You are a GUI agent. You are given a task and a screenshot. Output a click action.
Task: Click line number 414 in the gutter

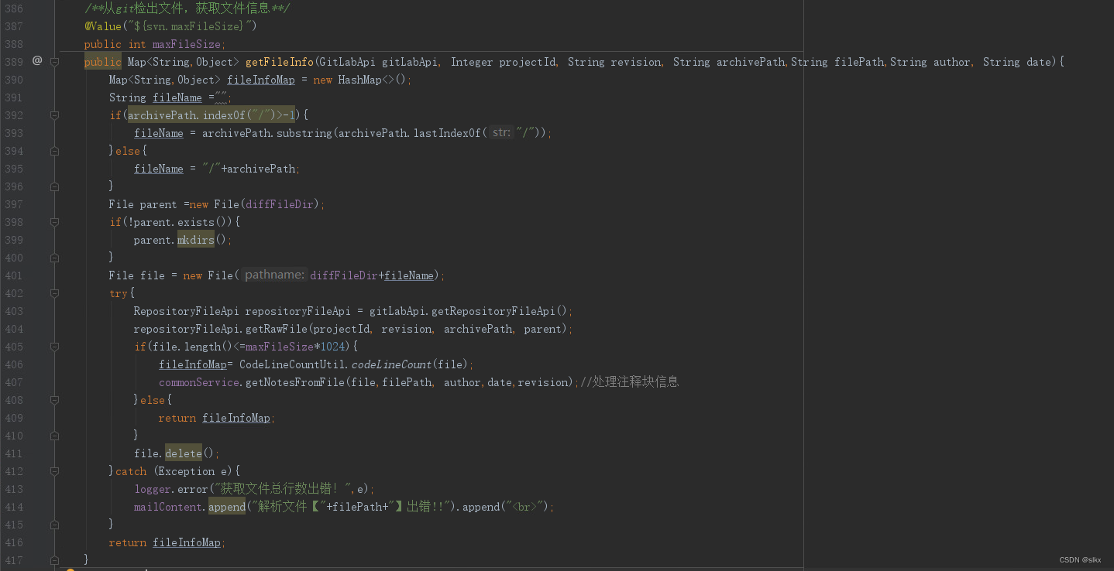click(x=14, y=507)
